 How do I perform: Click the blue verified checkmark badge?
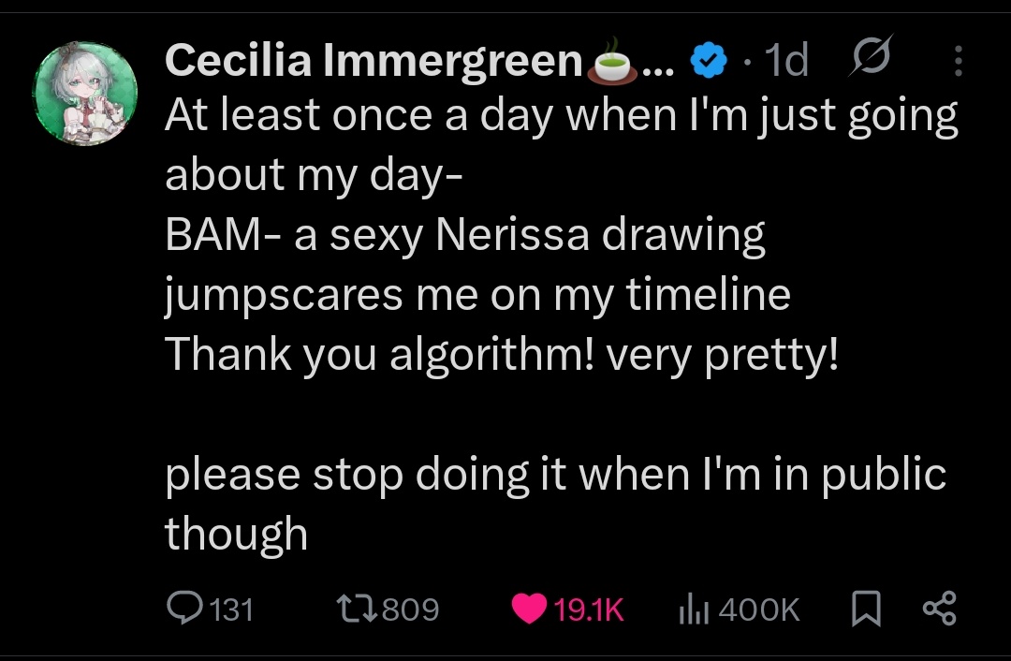708,62
